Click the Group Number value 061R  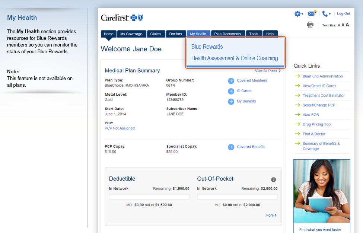coord(171,85)
